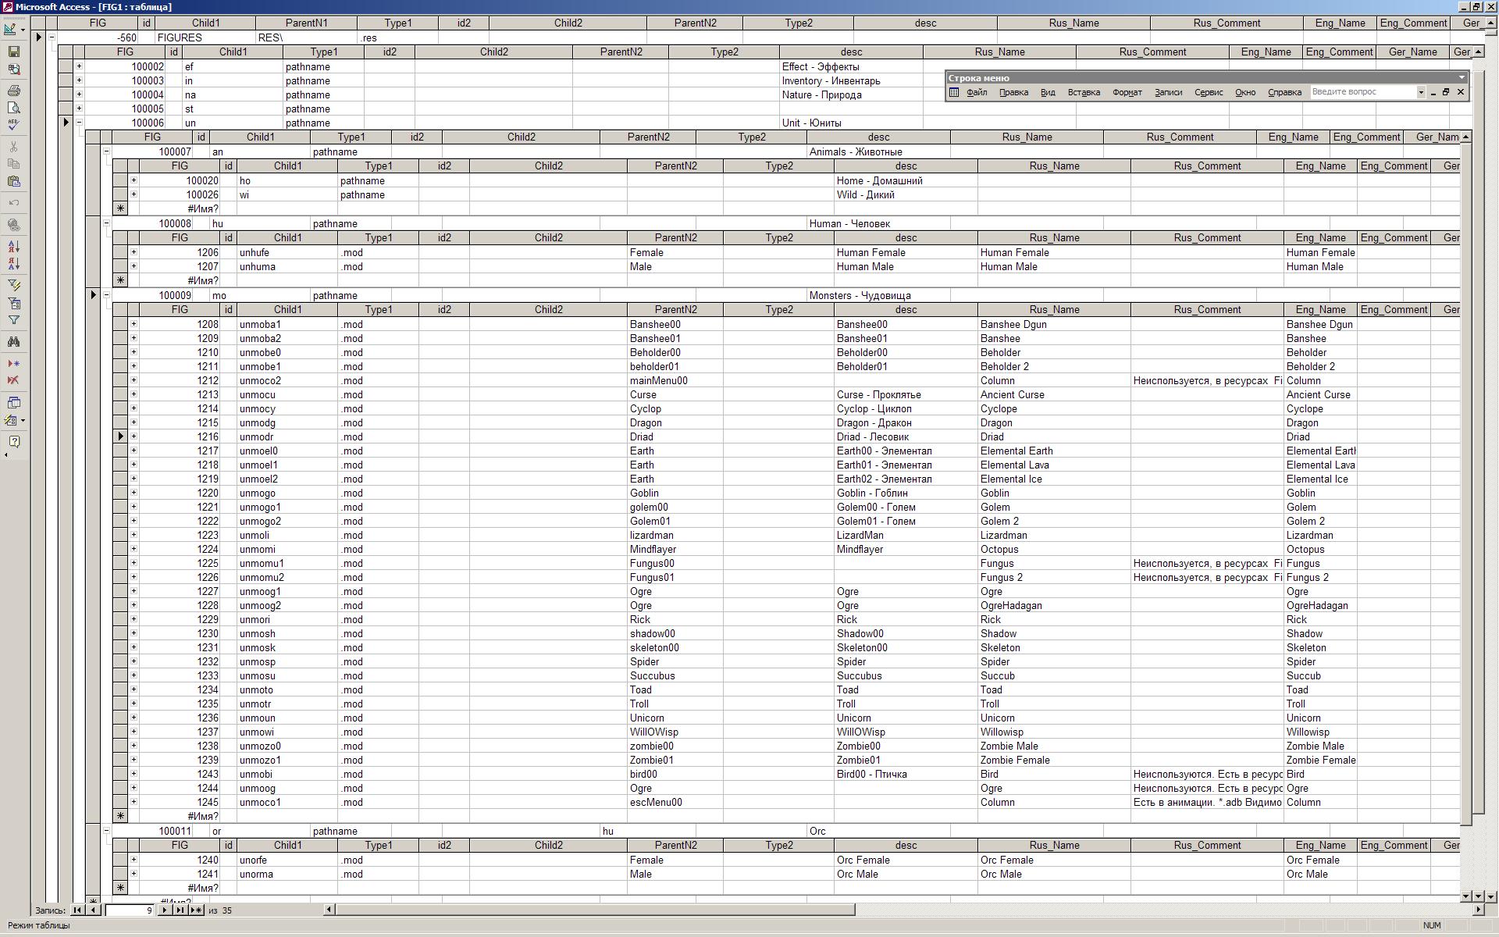Click the Paste clipboard icon
This screenshot has width=1499, height=937.
point(13,181)
